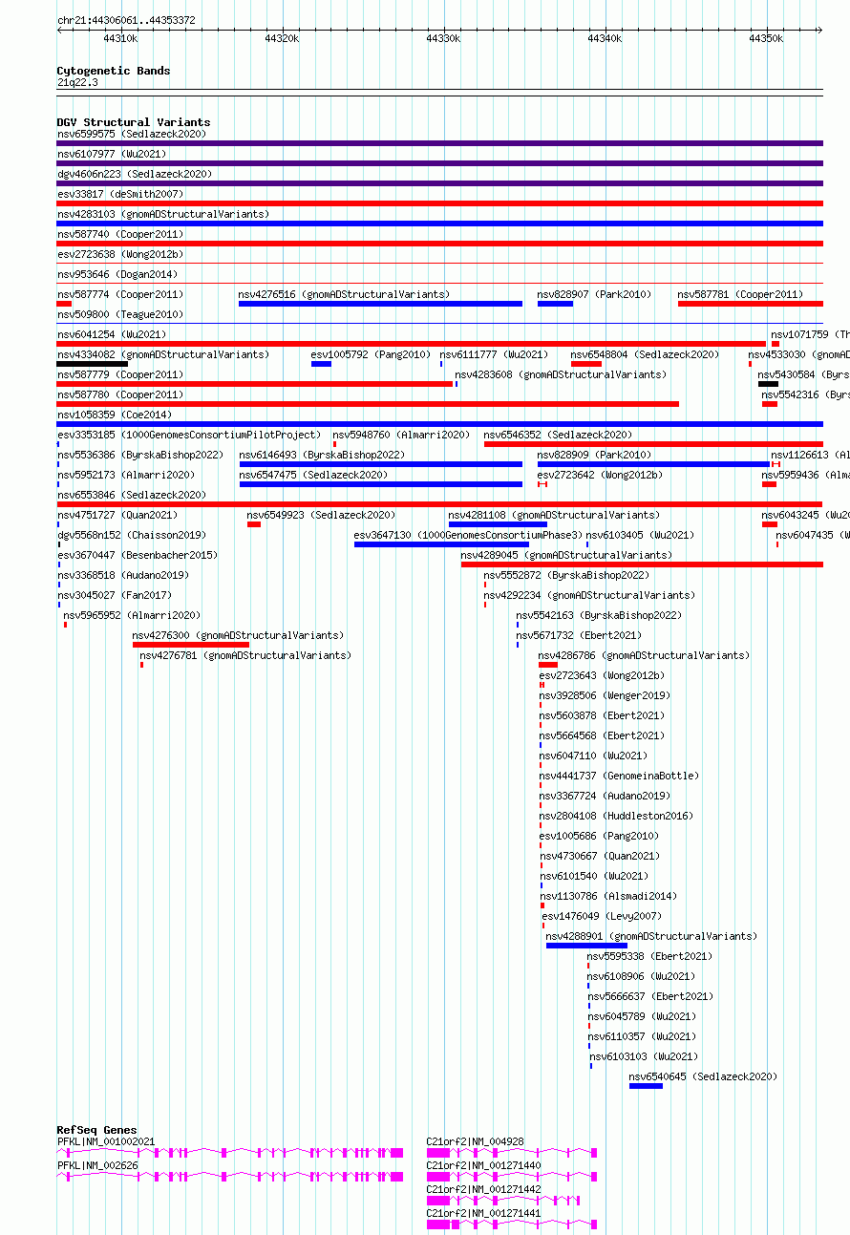The width and height of the screenshot is (850, 1235).
Task: Select the esv3353185 (1000GenomesConsortiumPilotProject) label
Action: point(189,435)
